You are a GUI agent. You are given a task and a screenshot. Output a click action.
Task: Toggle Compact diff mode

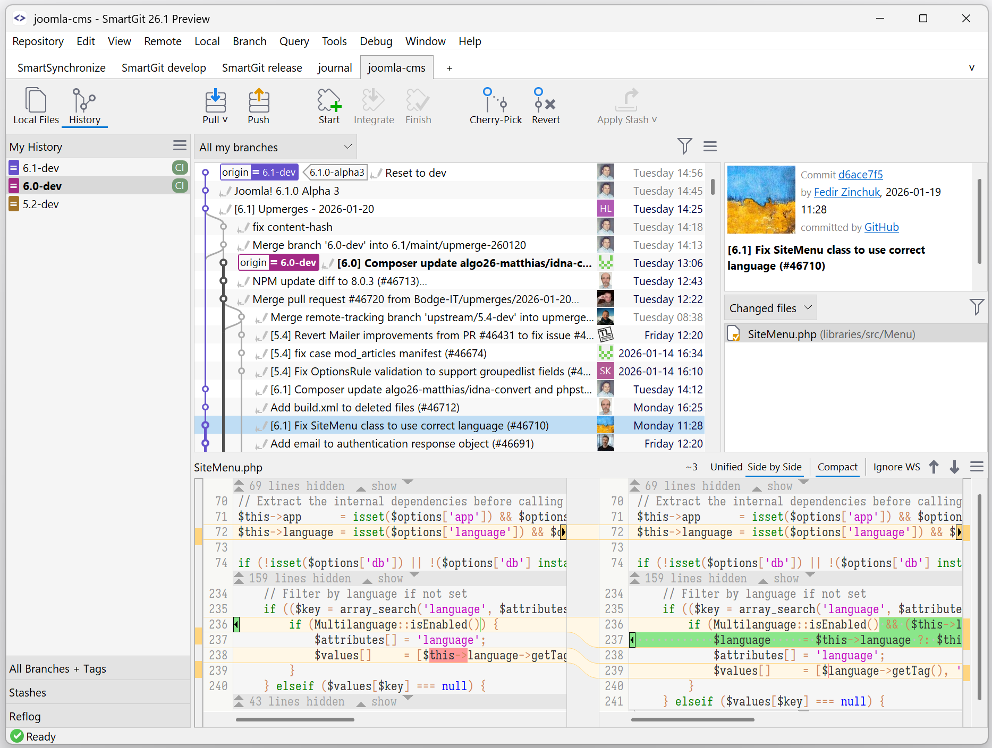click(x=837, y=467)
